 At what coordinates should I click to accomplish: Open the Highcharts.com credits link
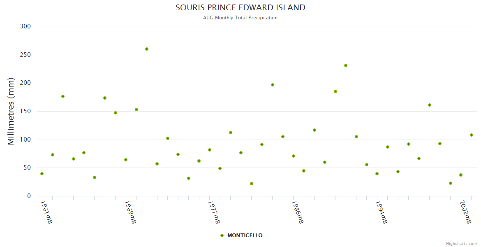[461, 243]
